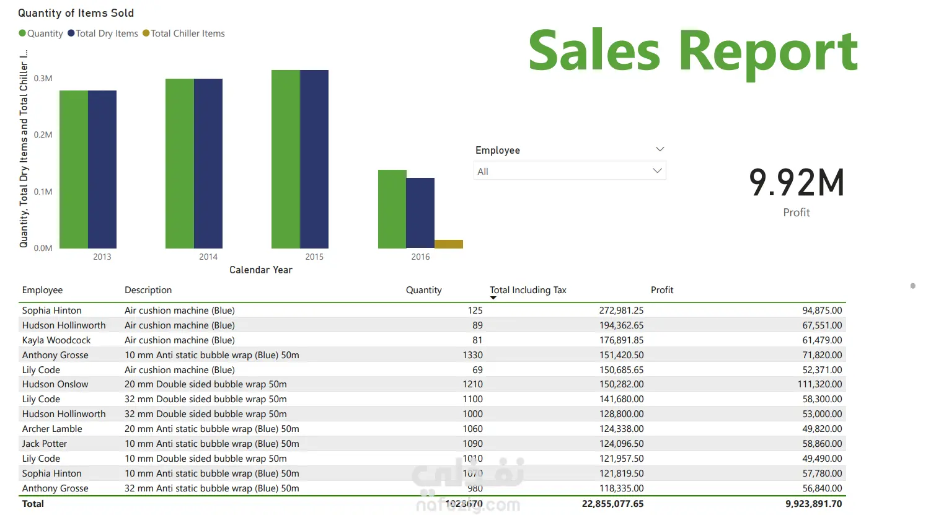The height and width of the screenshot is (515, 936).
Task: Select the blue 2014 Total Dry Items bar
Action: tap(207, 161)
